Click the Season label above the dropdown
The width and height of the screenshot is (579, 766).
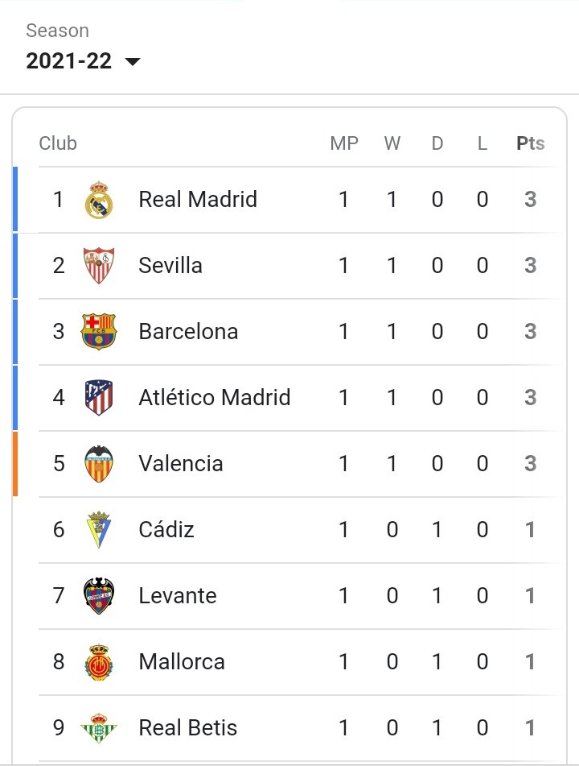click(57, 31)
